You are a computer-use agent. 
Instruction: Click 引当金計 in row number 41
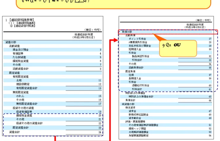coord(137,89)
